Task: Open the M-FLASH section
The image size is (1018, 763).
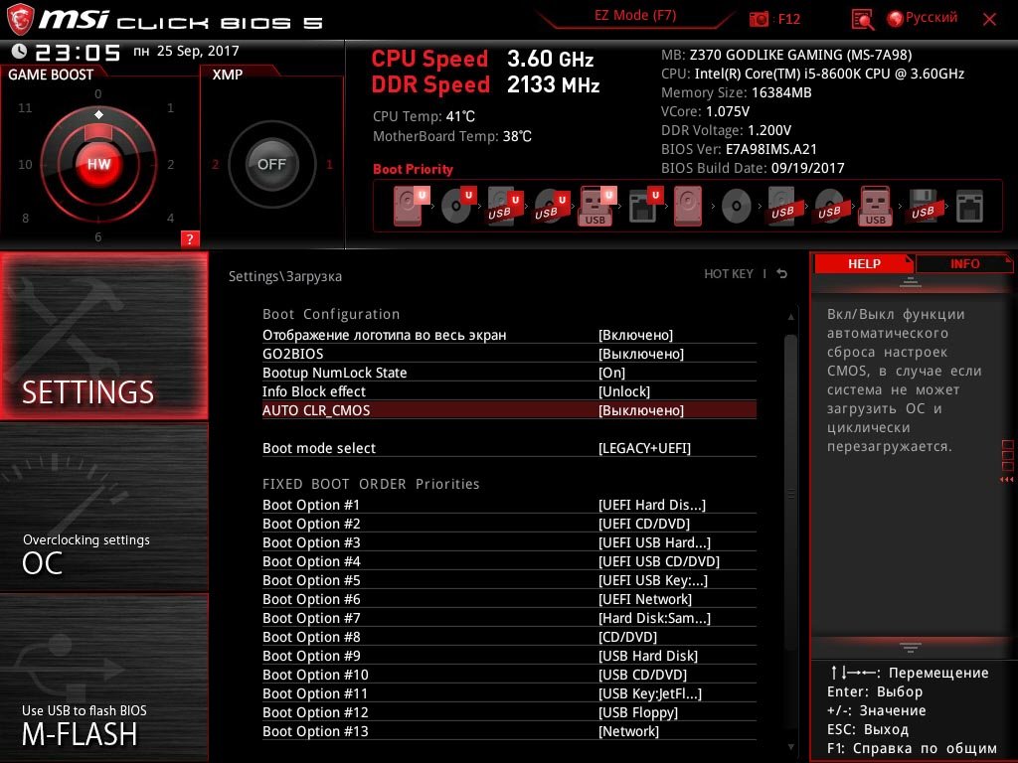Action: click(x=103, y=678)
